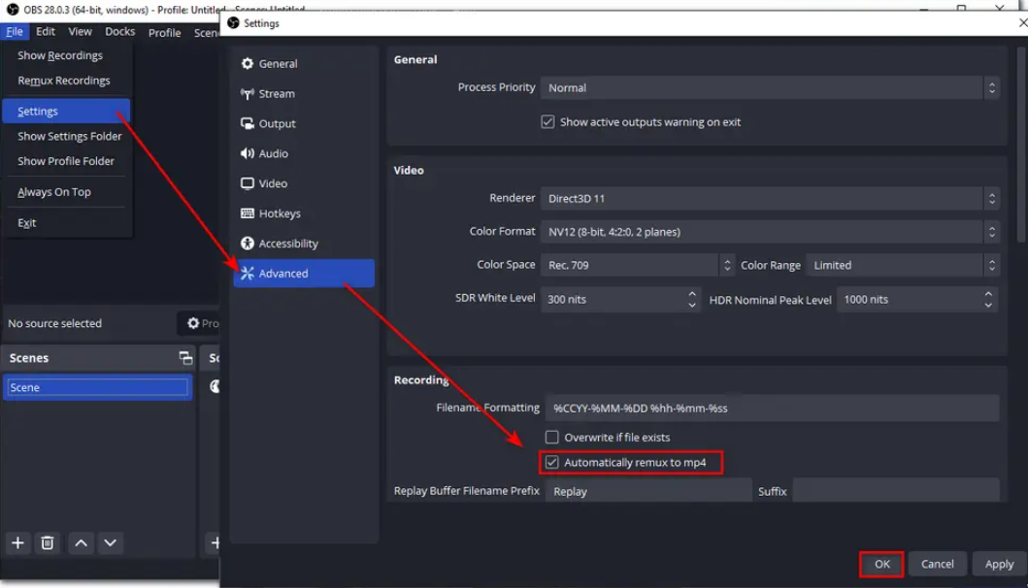Click Apply in Settings dialog
This screenshot has height=588, width=1028.
tap(999, 564)
